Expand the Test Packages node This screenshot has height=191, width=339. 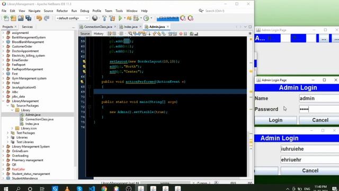(7, 133)
